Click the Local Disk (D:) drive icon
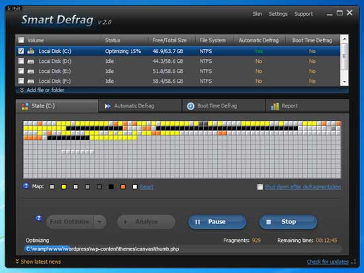The image size is (364, 273). pos(30,62)
